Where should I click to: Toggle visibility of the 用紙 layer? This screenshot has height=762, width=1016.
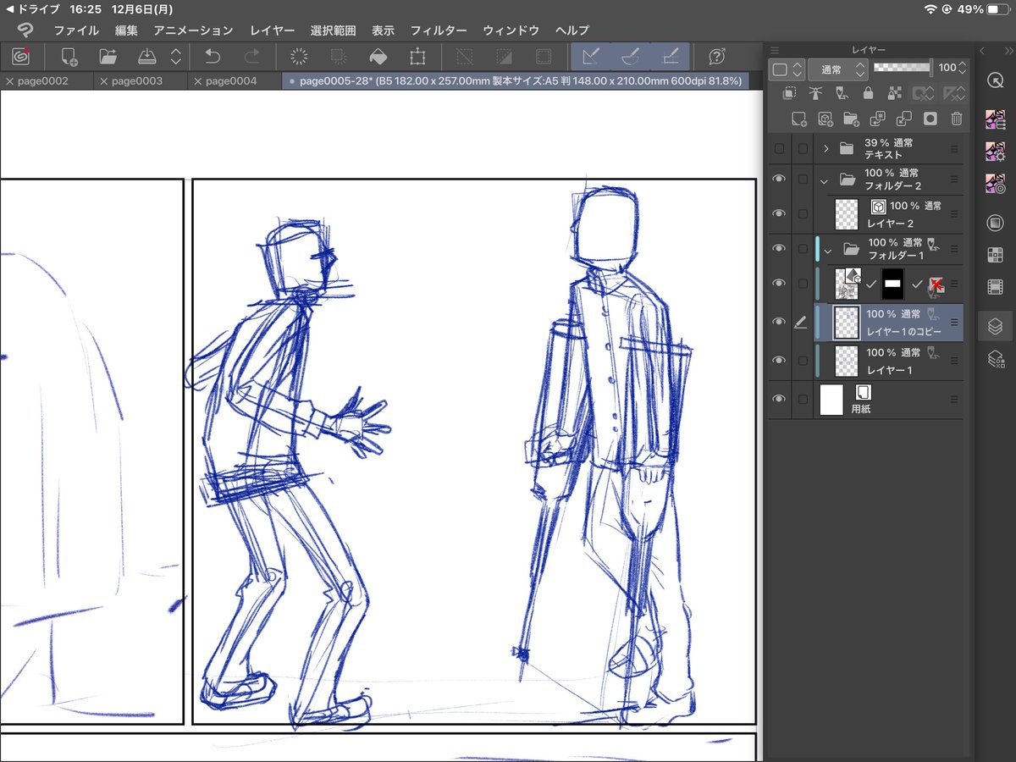point(779,400)
